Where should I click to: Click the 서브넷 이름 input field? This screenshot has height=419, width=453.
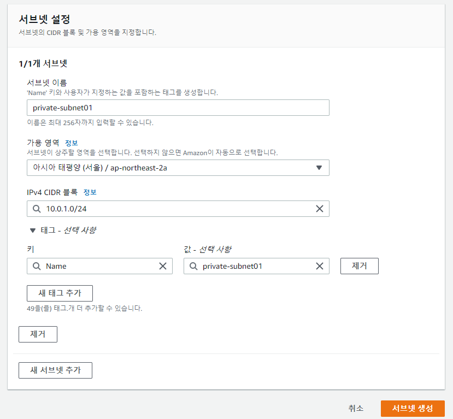[x=178, y=108]
